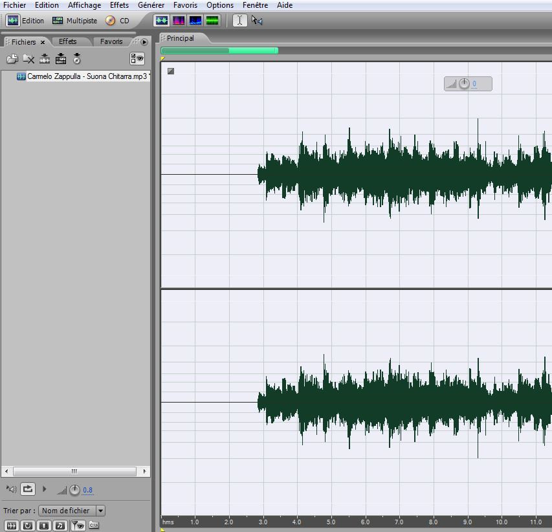Toggle auto-play speaker icon
552x532 pixels.
[x=11, y=489]
